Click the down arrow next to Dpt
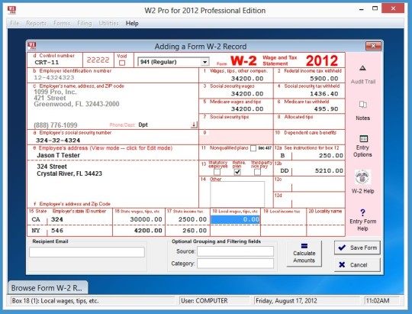This screenshot has width=412, height=314. click(x=194, y=125)
